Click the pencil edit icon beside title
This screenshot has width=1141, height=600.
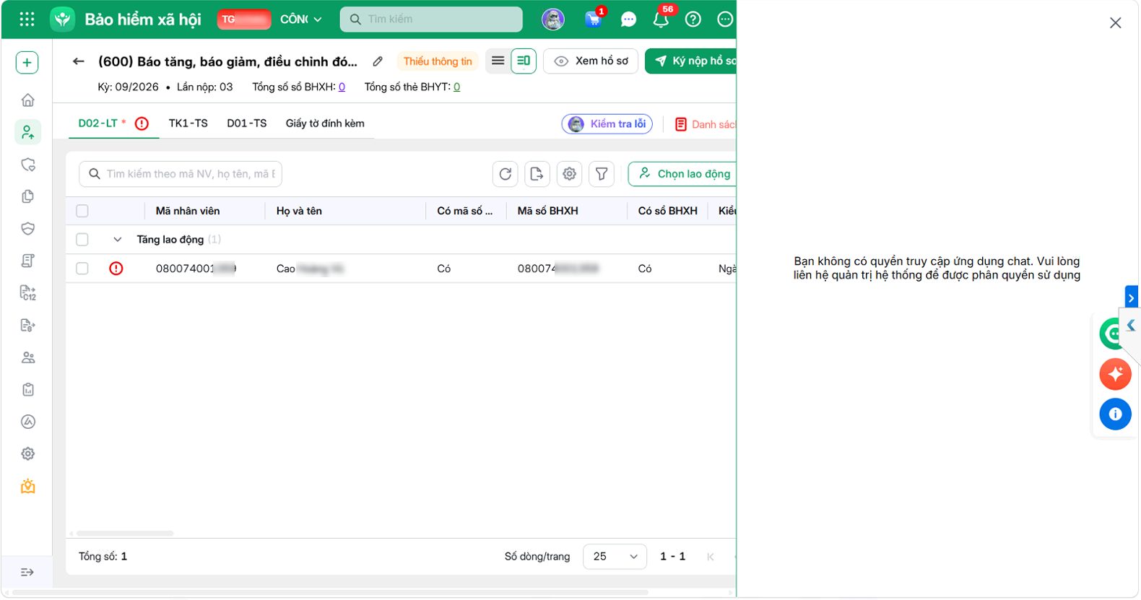[378, 61]
